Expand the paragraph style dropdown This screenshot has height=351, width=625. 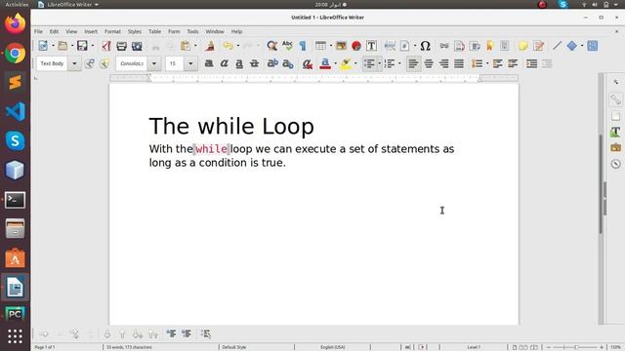[x=74, y=63]
